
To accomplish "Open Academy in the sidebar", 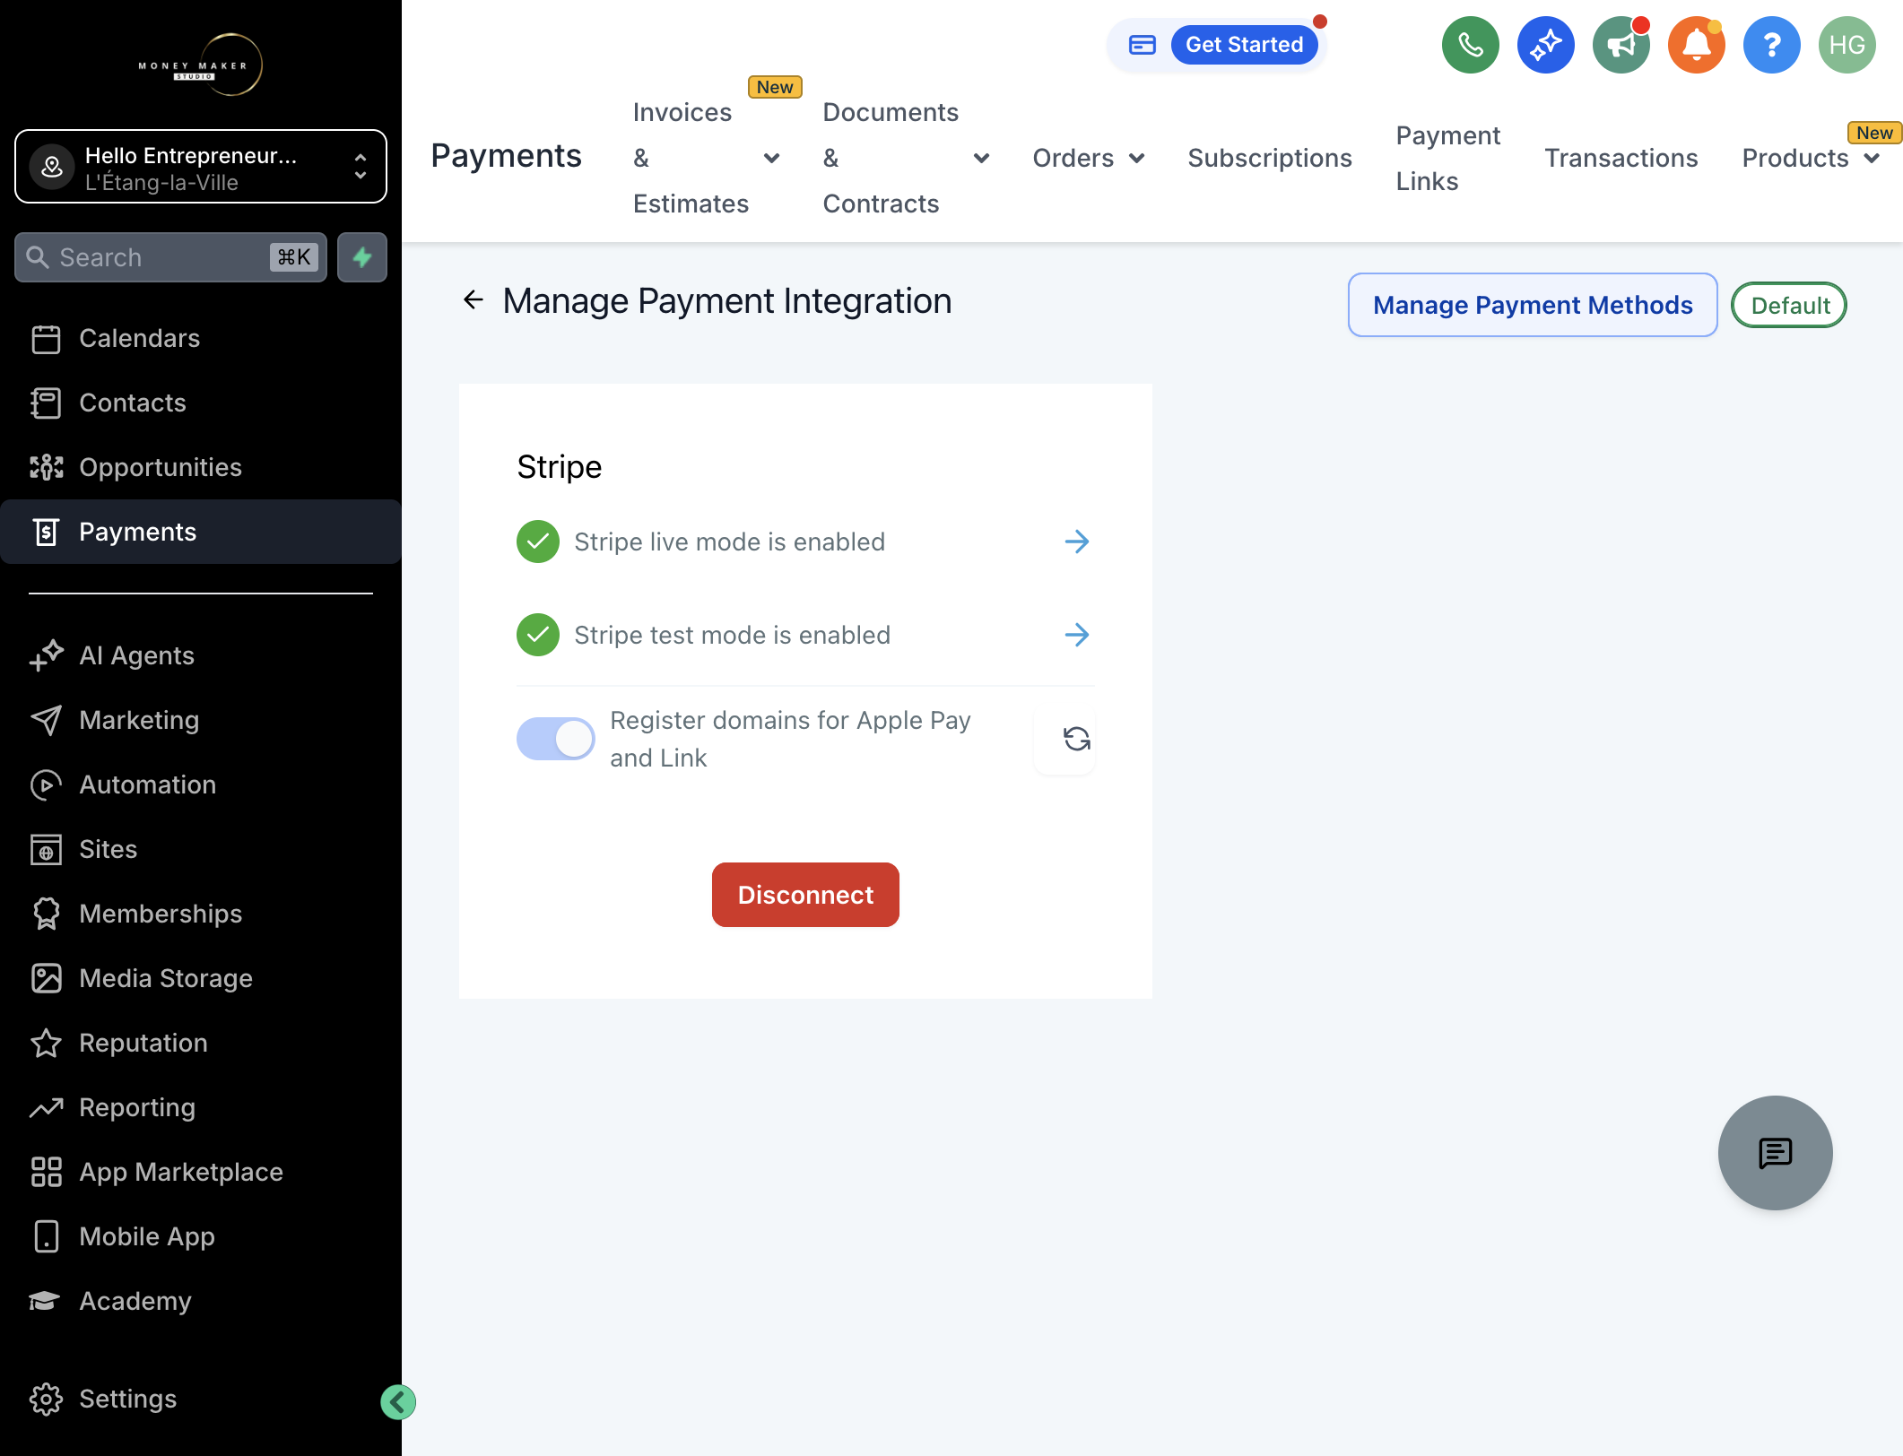I will click(x=201, y=1301).
